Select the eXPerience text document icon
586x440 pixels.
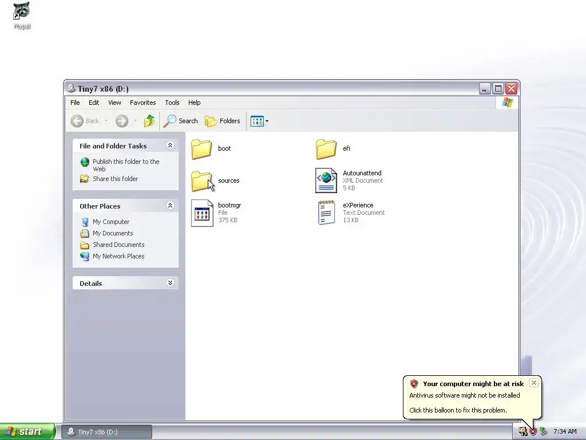click(326, 213)
